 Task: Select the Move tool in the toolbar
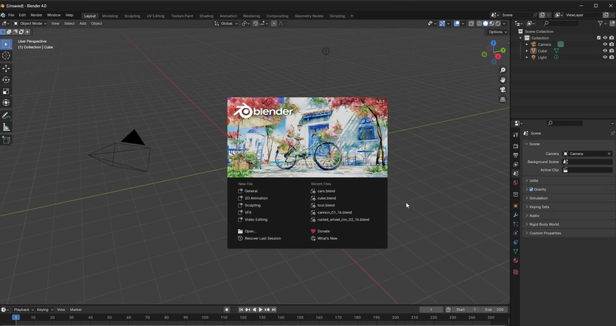click(x=6, y=68)
